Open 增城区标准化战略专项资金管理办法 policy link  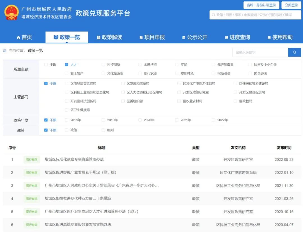[74, 159]
